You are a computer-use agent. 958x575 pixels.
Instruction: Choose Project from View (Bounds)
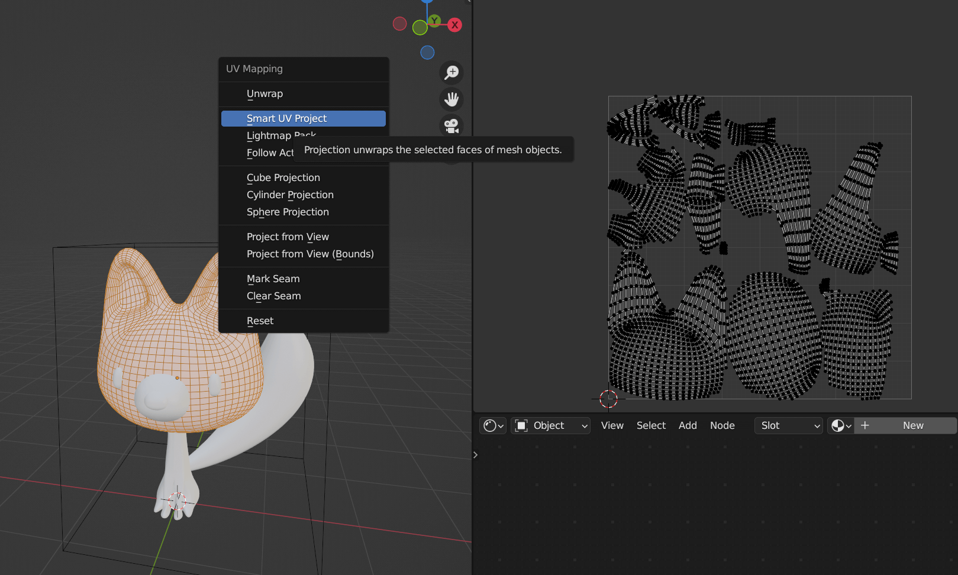tap(304, 254)
